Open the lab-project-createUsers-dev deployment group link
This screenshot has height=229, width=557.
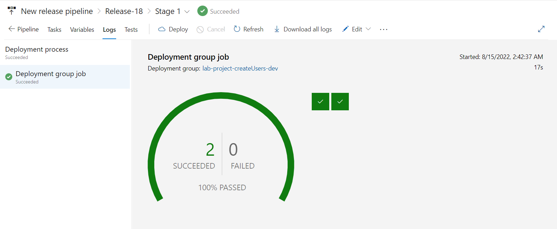coord(240,68)
